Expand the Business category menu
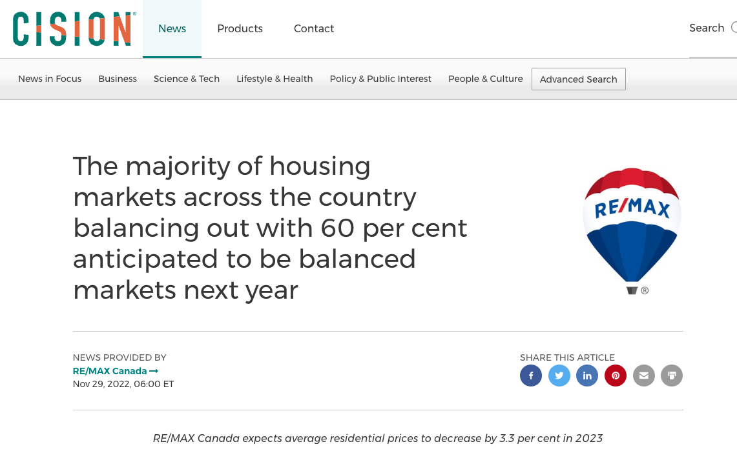 [118, 79]
